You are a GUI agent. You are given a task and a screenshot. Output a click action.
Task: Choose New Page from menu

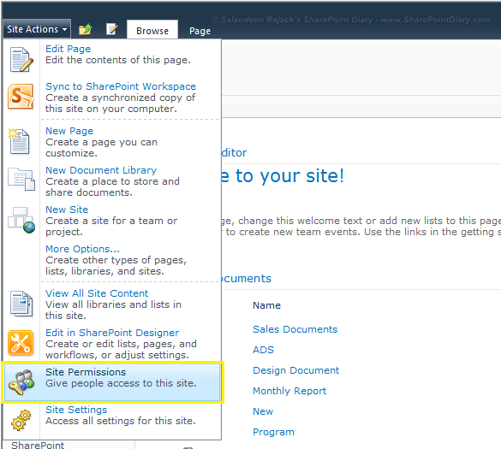point(69,131)
